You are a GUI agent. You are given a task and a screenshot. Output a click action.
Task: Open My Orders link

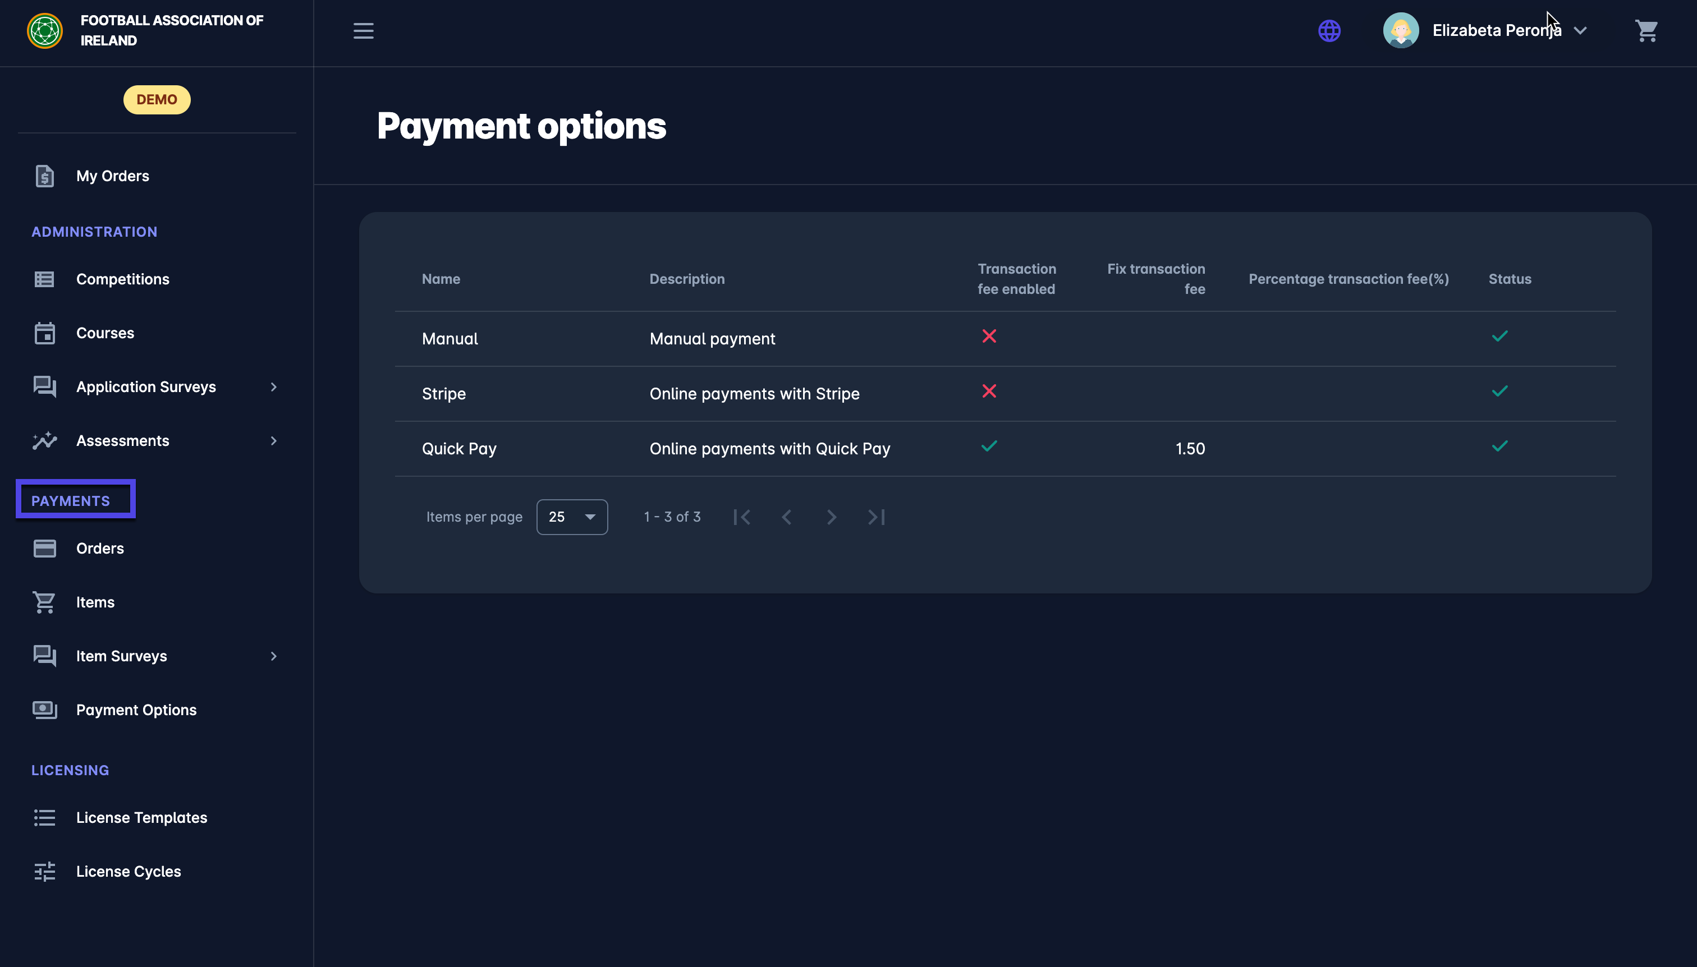112,176
